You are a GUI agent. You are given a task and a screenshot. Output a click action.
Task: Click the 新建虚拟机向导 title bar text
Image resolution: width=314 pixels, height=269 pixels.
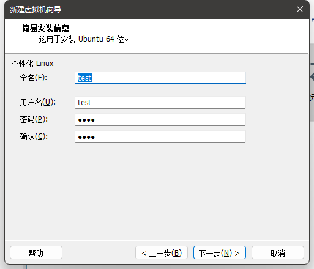point(36,9)
